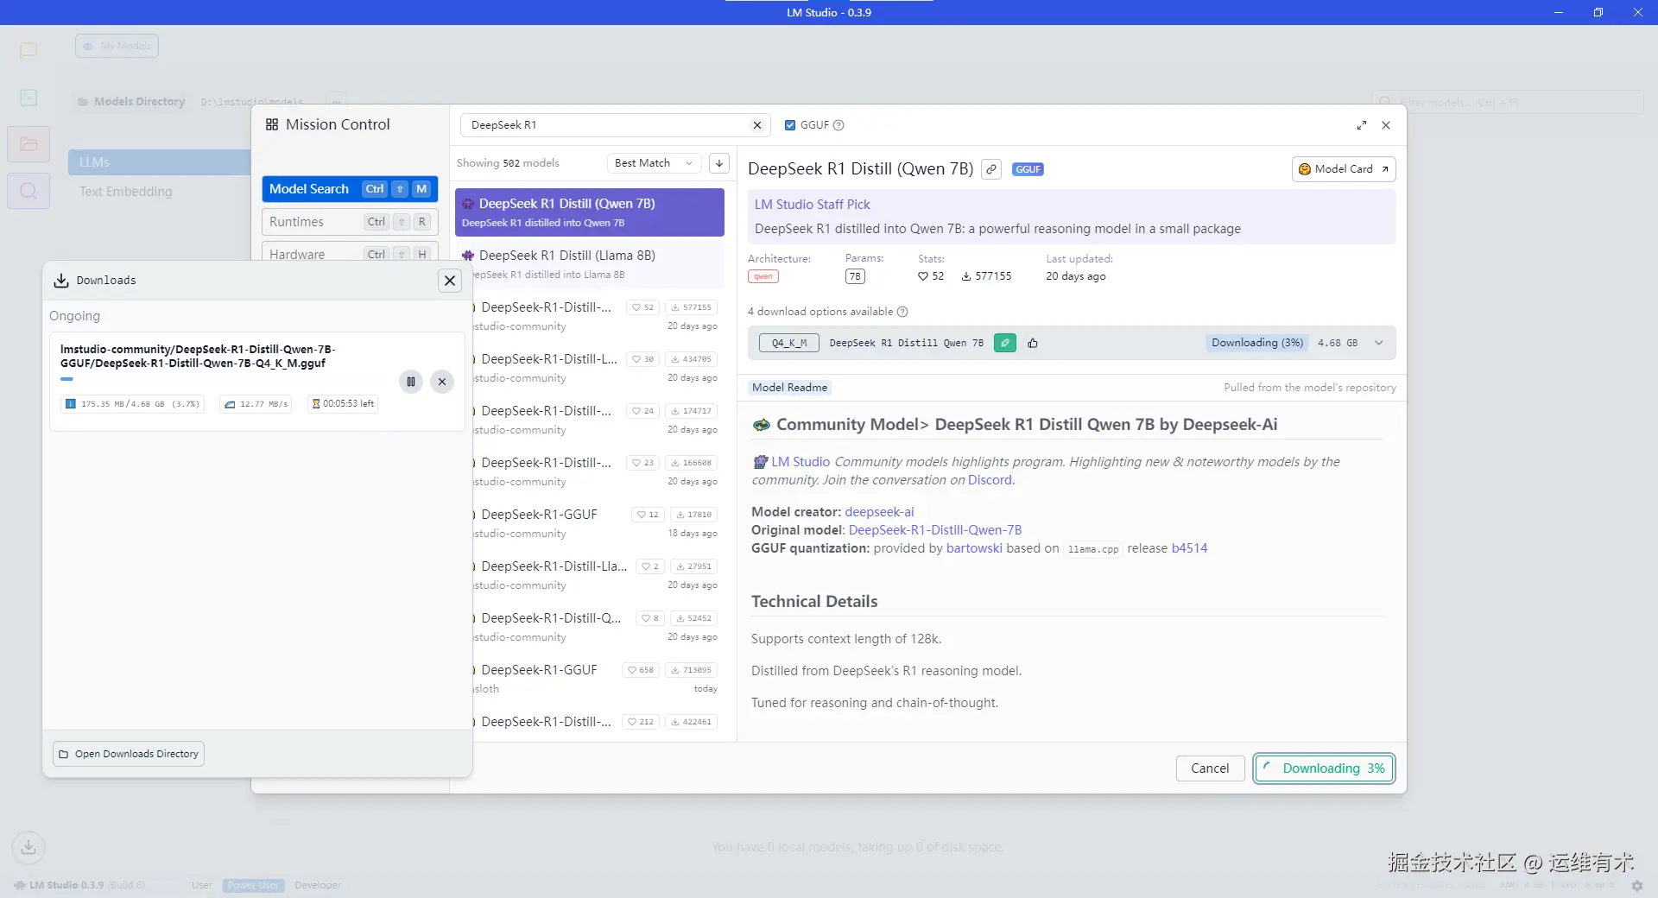This screenshot has height=898, width=1658.
Task: Select DeepSeek R1 Distill (Qwen 7B) result
Action: point(590,212)
